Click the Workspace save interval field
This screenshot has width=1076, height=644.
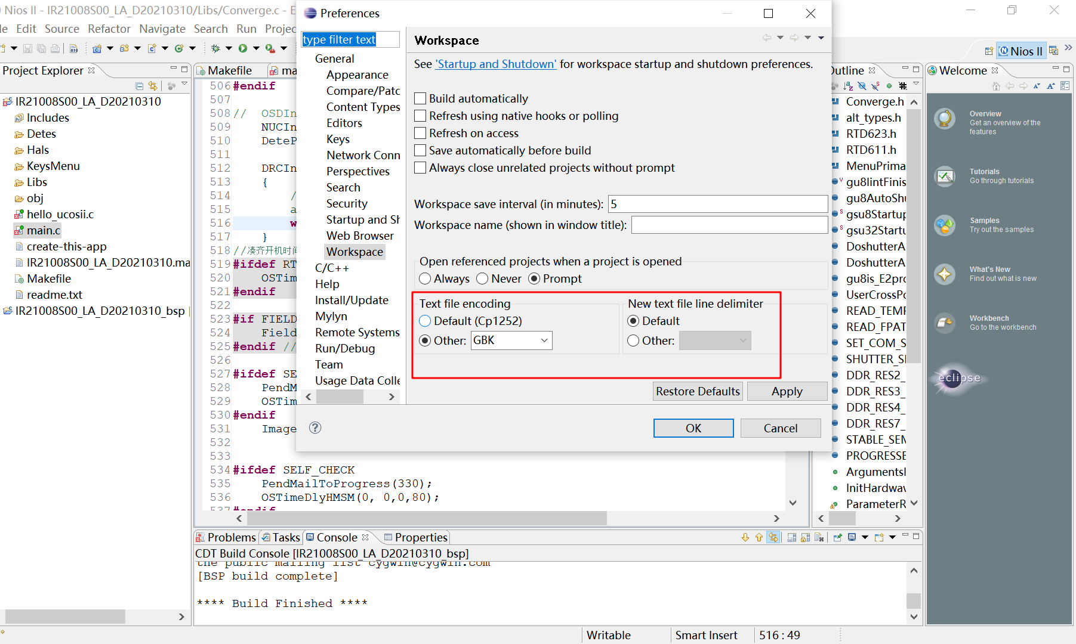click(x=718, y=204)
